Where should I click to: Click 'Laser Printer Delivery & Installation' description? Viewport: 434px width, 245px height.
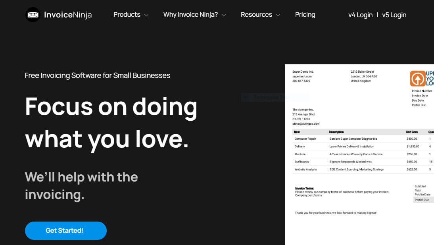[x=352, y=147]
